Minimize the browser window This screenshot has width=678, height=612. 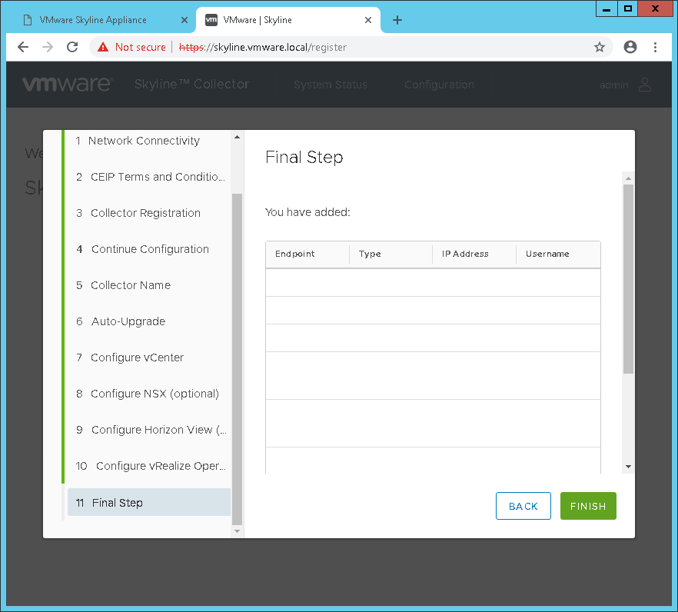(607, 8)
